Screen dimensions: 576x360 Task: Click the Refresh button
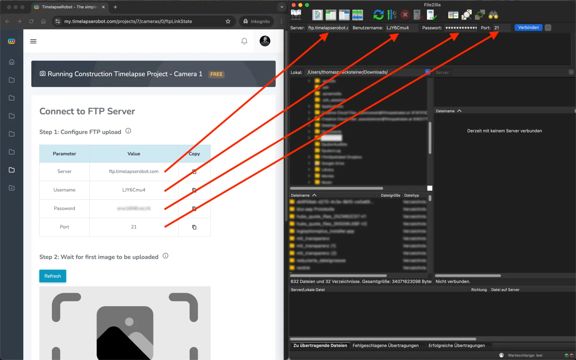pyautogui.click(x=53, y=276)
